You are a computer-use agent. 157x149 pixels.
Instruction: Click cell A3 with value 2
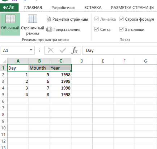pyautogui.click(x=18, y=81)
